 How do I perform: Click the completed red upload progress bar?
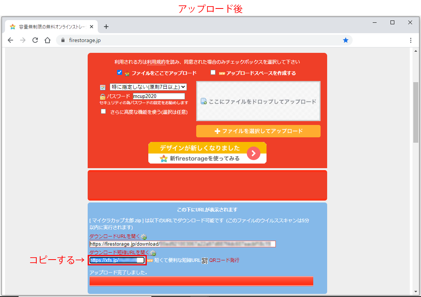point(201,281)
